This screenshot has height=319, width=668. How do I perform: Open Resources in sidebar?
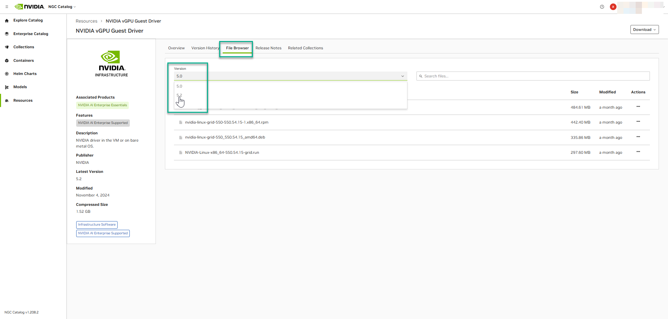[x=23, y=101]
